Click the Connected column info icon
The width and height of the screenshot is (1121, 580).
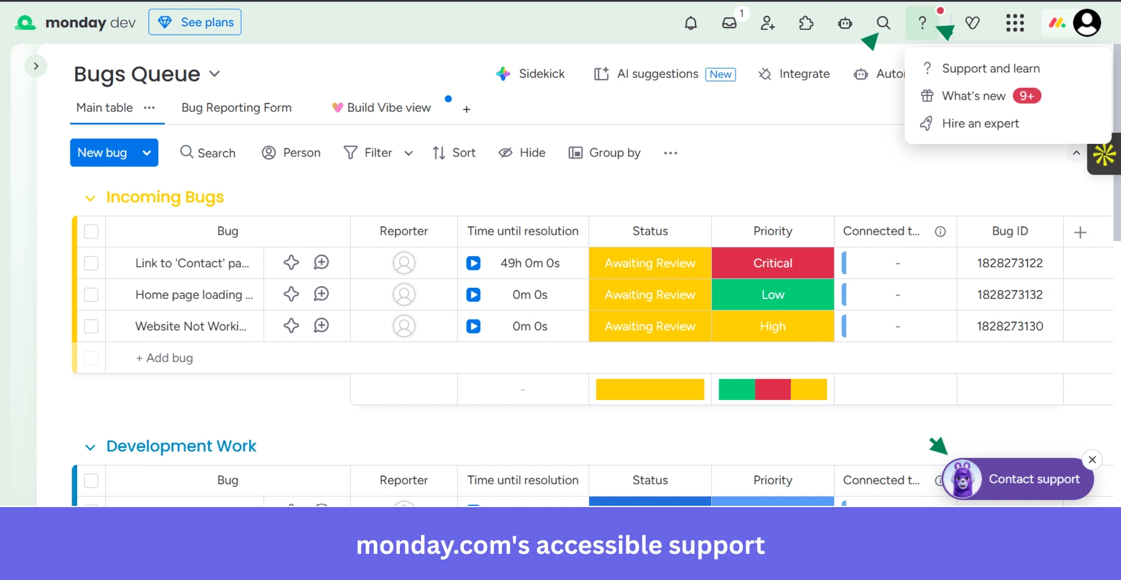point(940,232)
